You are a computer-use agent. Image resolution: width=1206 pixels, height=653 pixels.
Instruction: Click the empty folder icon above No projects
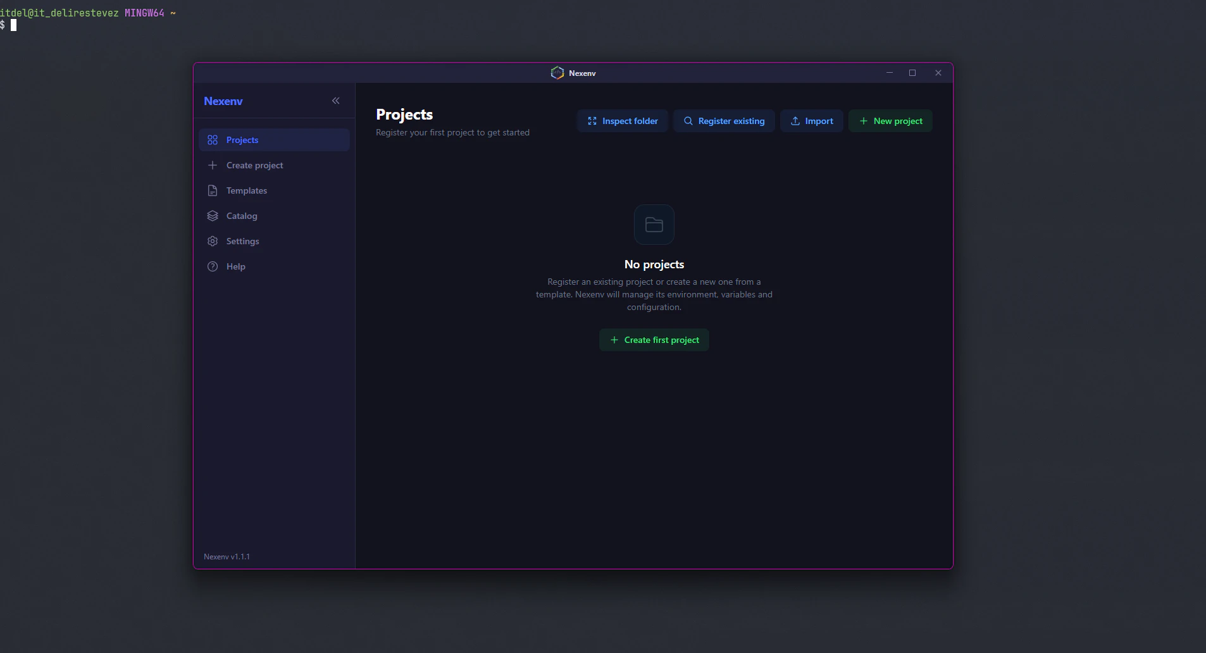[654, 225]
